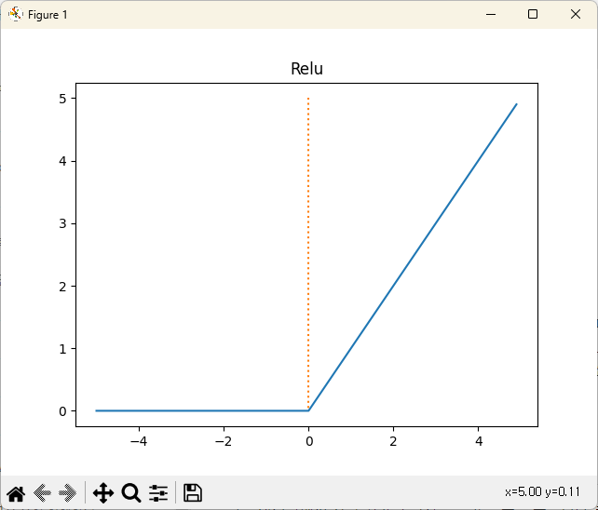598x510 pixels.
Task: Save the figure using the disk icon
Action: (193, 493)
